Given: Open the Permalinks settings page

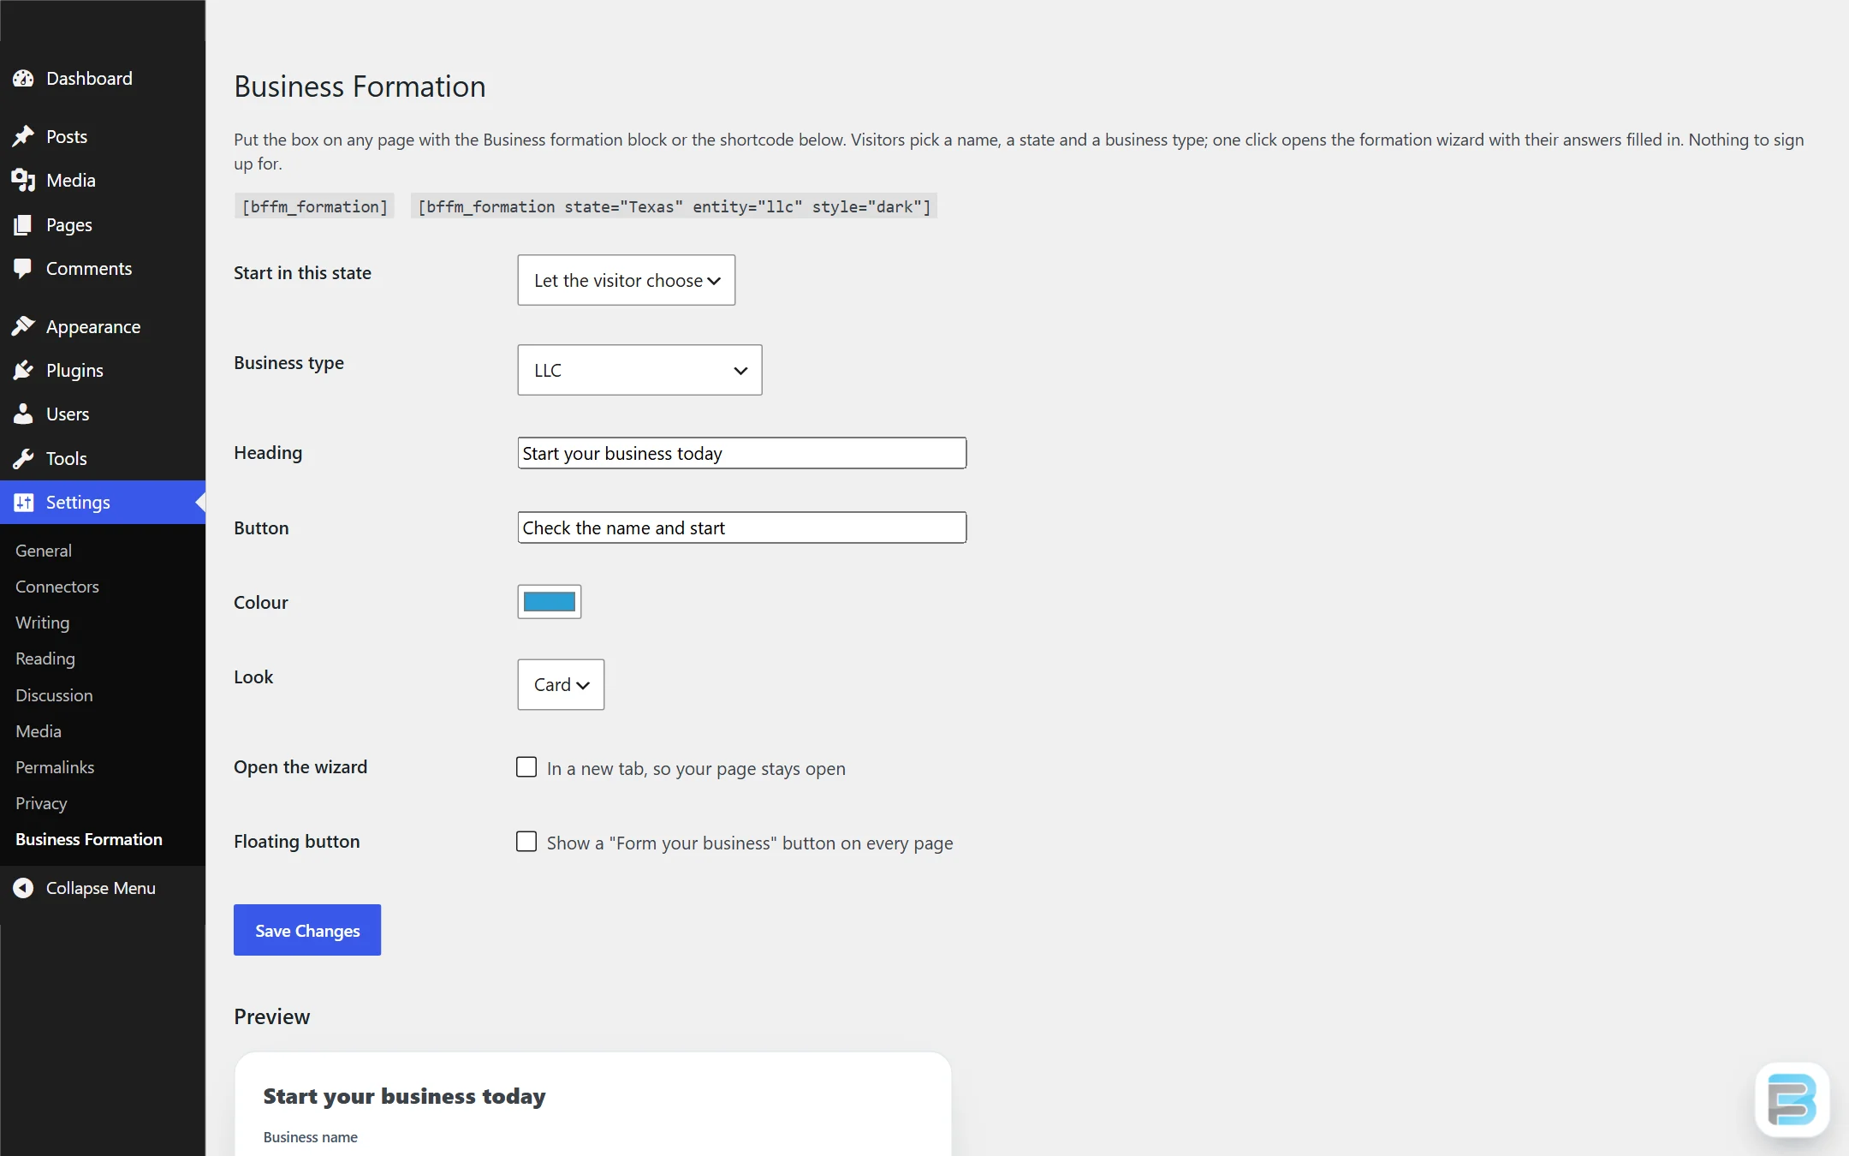Looking at the screenshot, I should point(55,767).
